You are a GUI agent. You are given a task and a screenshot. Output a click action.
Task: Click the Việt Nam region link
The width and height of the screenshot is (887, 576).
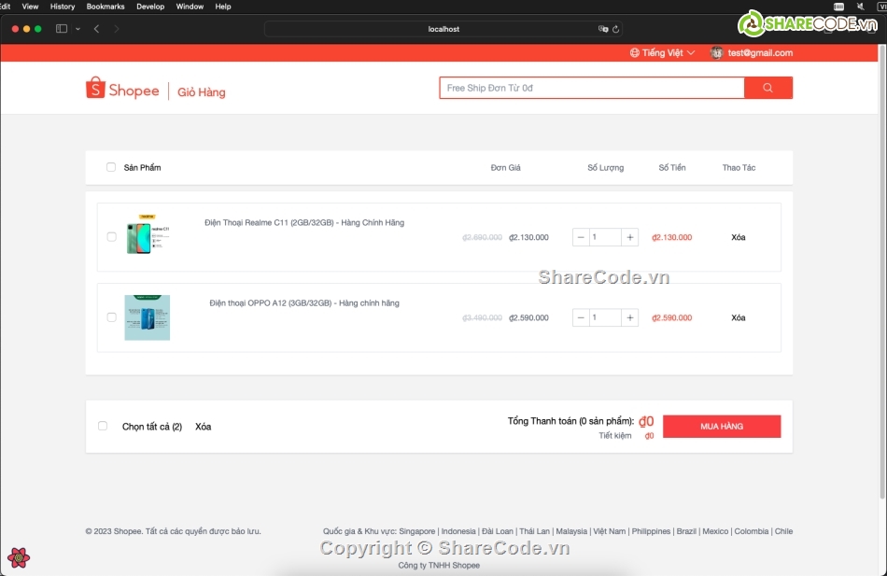[610, 531]
